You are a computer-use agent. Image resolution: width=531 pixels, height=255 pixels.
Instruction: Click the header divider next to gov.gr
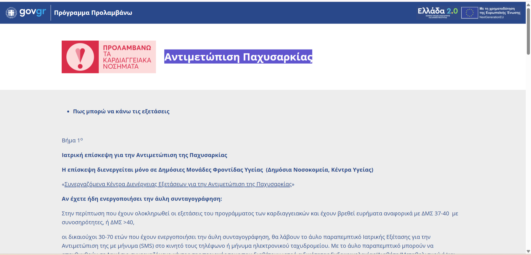click(50, 13)
